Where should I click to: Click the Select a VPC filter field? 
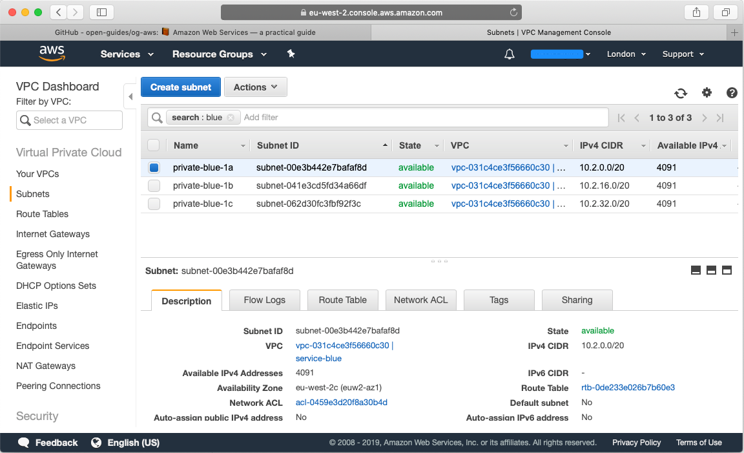point(69,120)
